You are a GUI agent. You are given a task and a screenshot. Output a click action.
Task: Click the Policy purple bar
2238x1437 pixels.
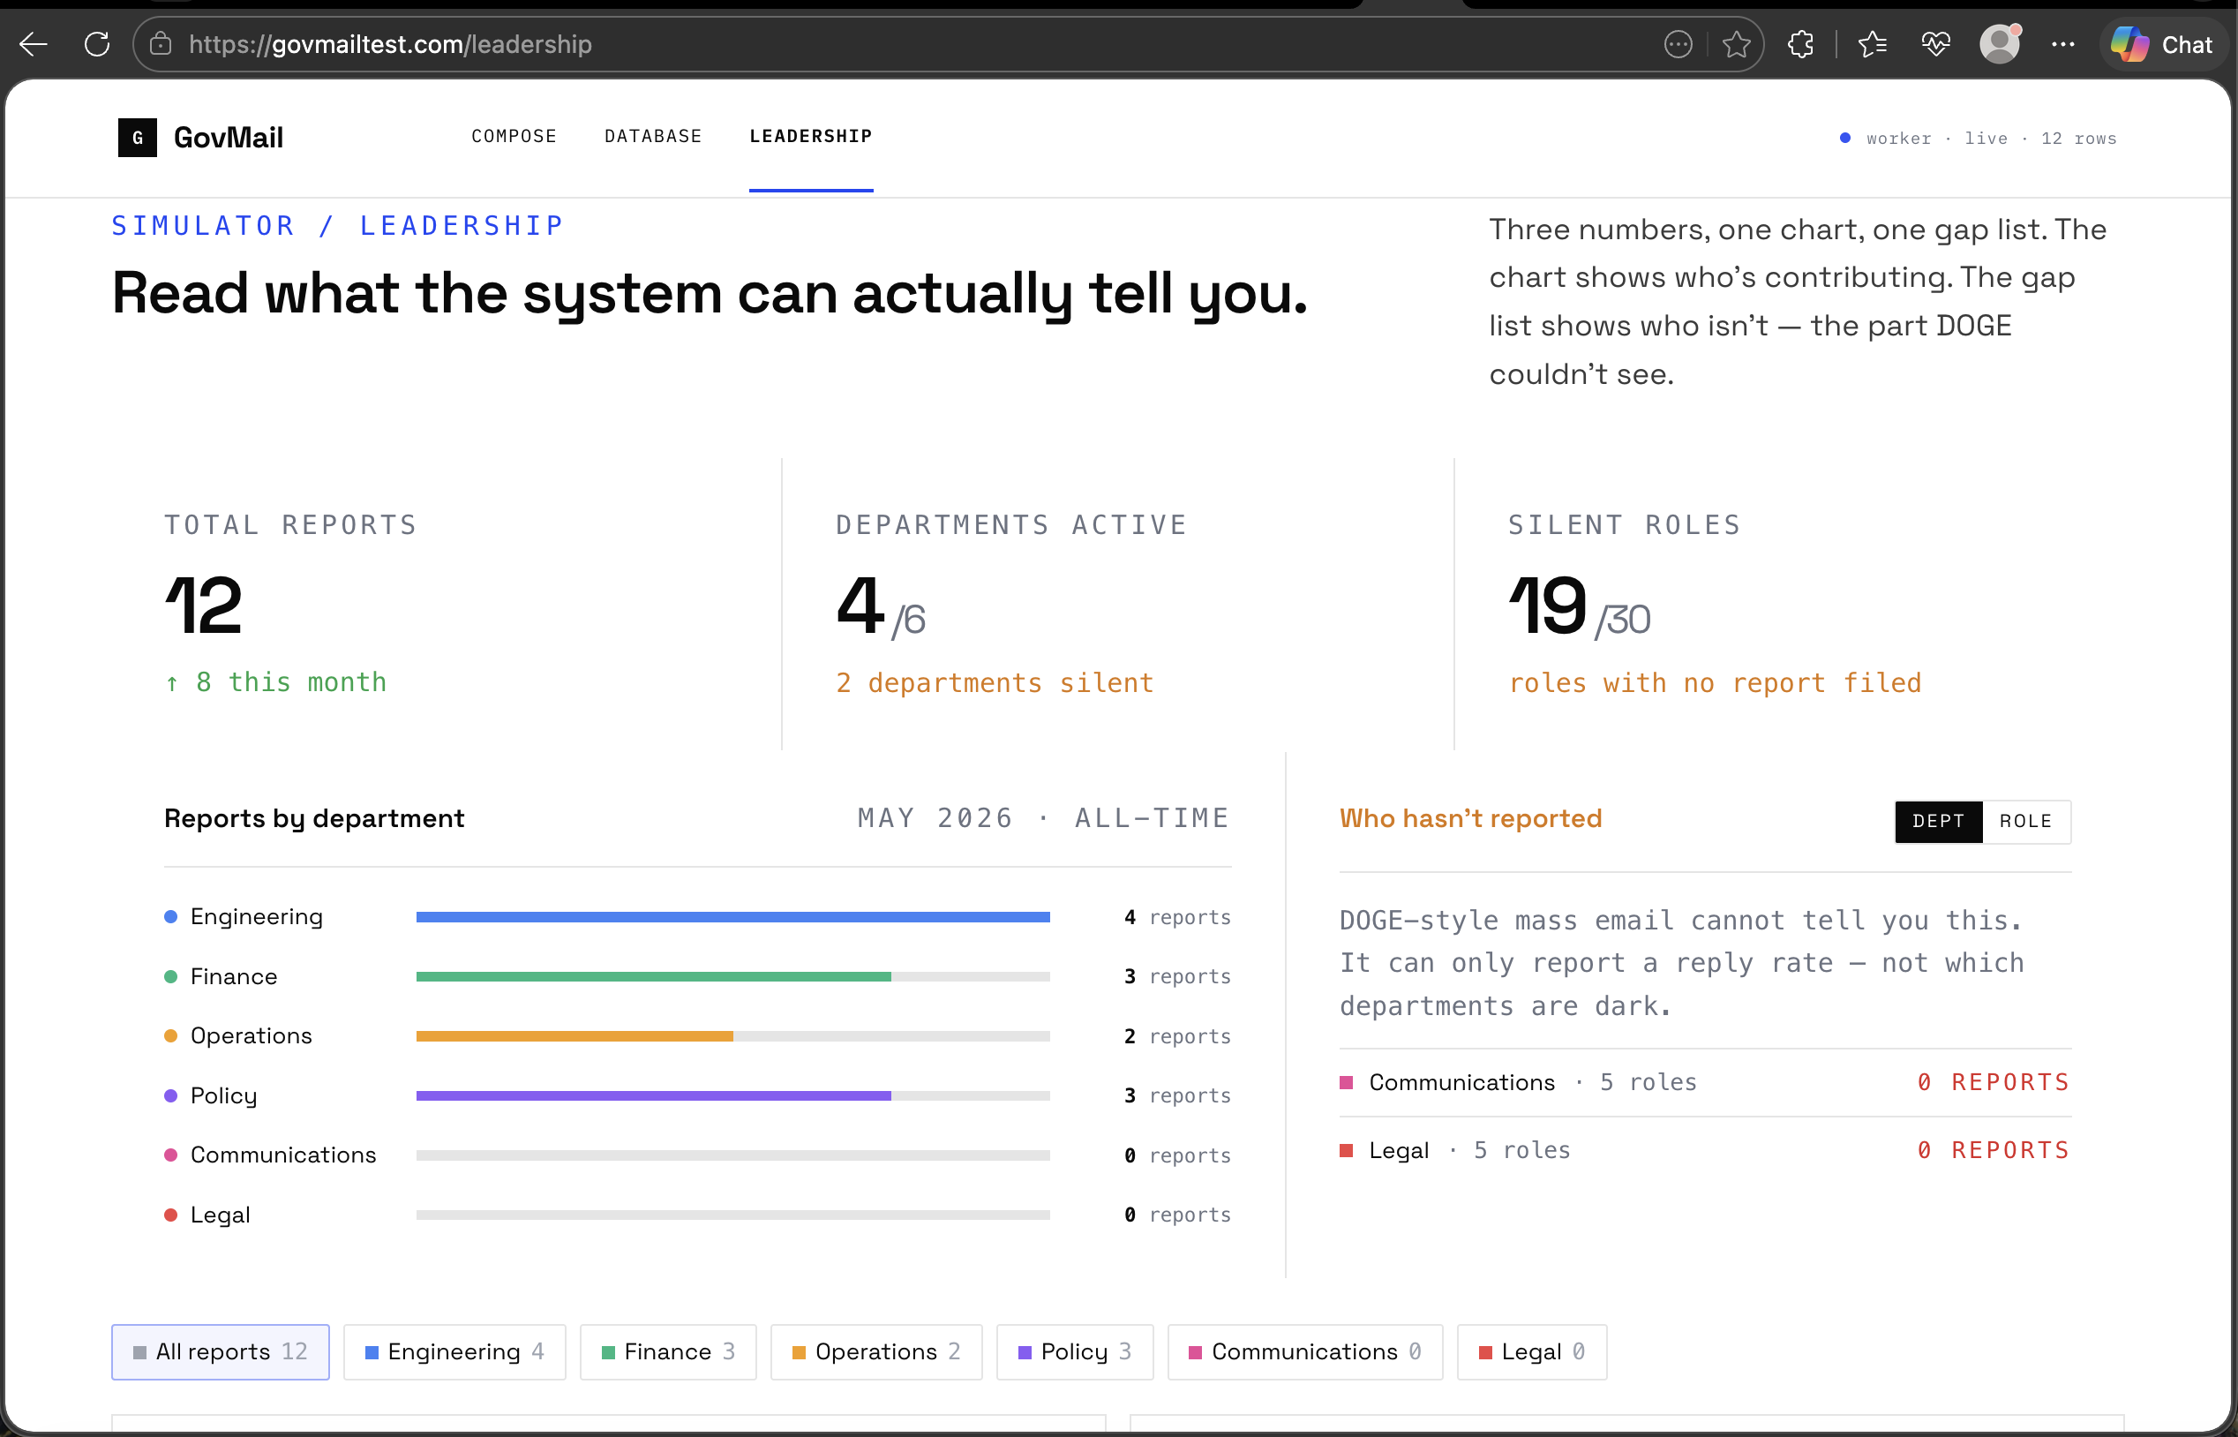pyautogui.click(x=653, y=1095)
